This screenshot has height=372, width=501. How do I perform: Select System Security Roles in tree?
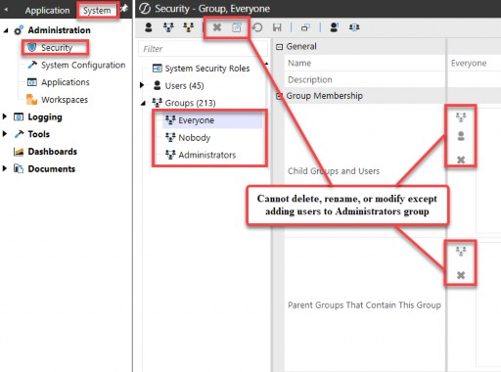[x=207, y=69]
